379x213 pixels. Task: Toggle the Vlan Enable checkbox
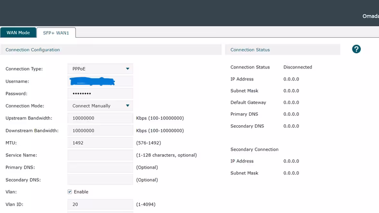[x=69, y=192]
